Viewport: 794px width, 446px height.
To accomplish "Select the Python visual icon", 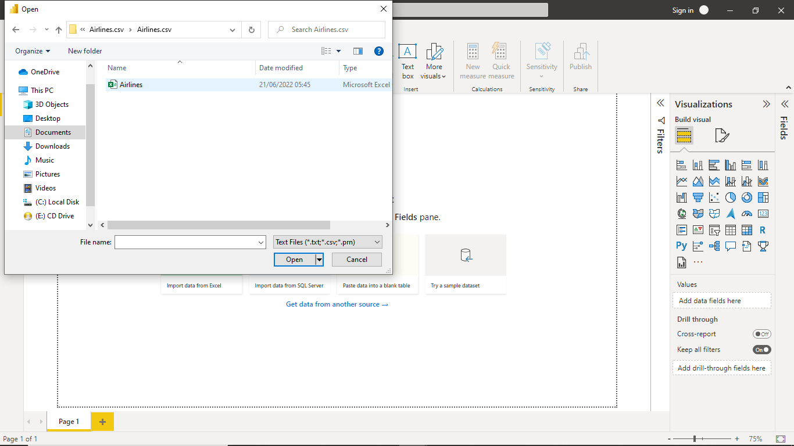I will pos(681,246).
